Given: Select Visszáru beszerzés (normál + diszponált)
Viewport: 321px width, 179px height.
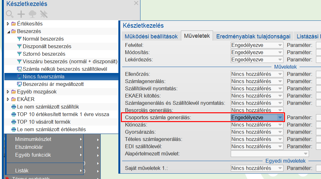Looking at the screenshot, I should (70, 61).
